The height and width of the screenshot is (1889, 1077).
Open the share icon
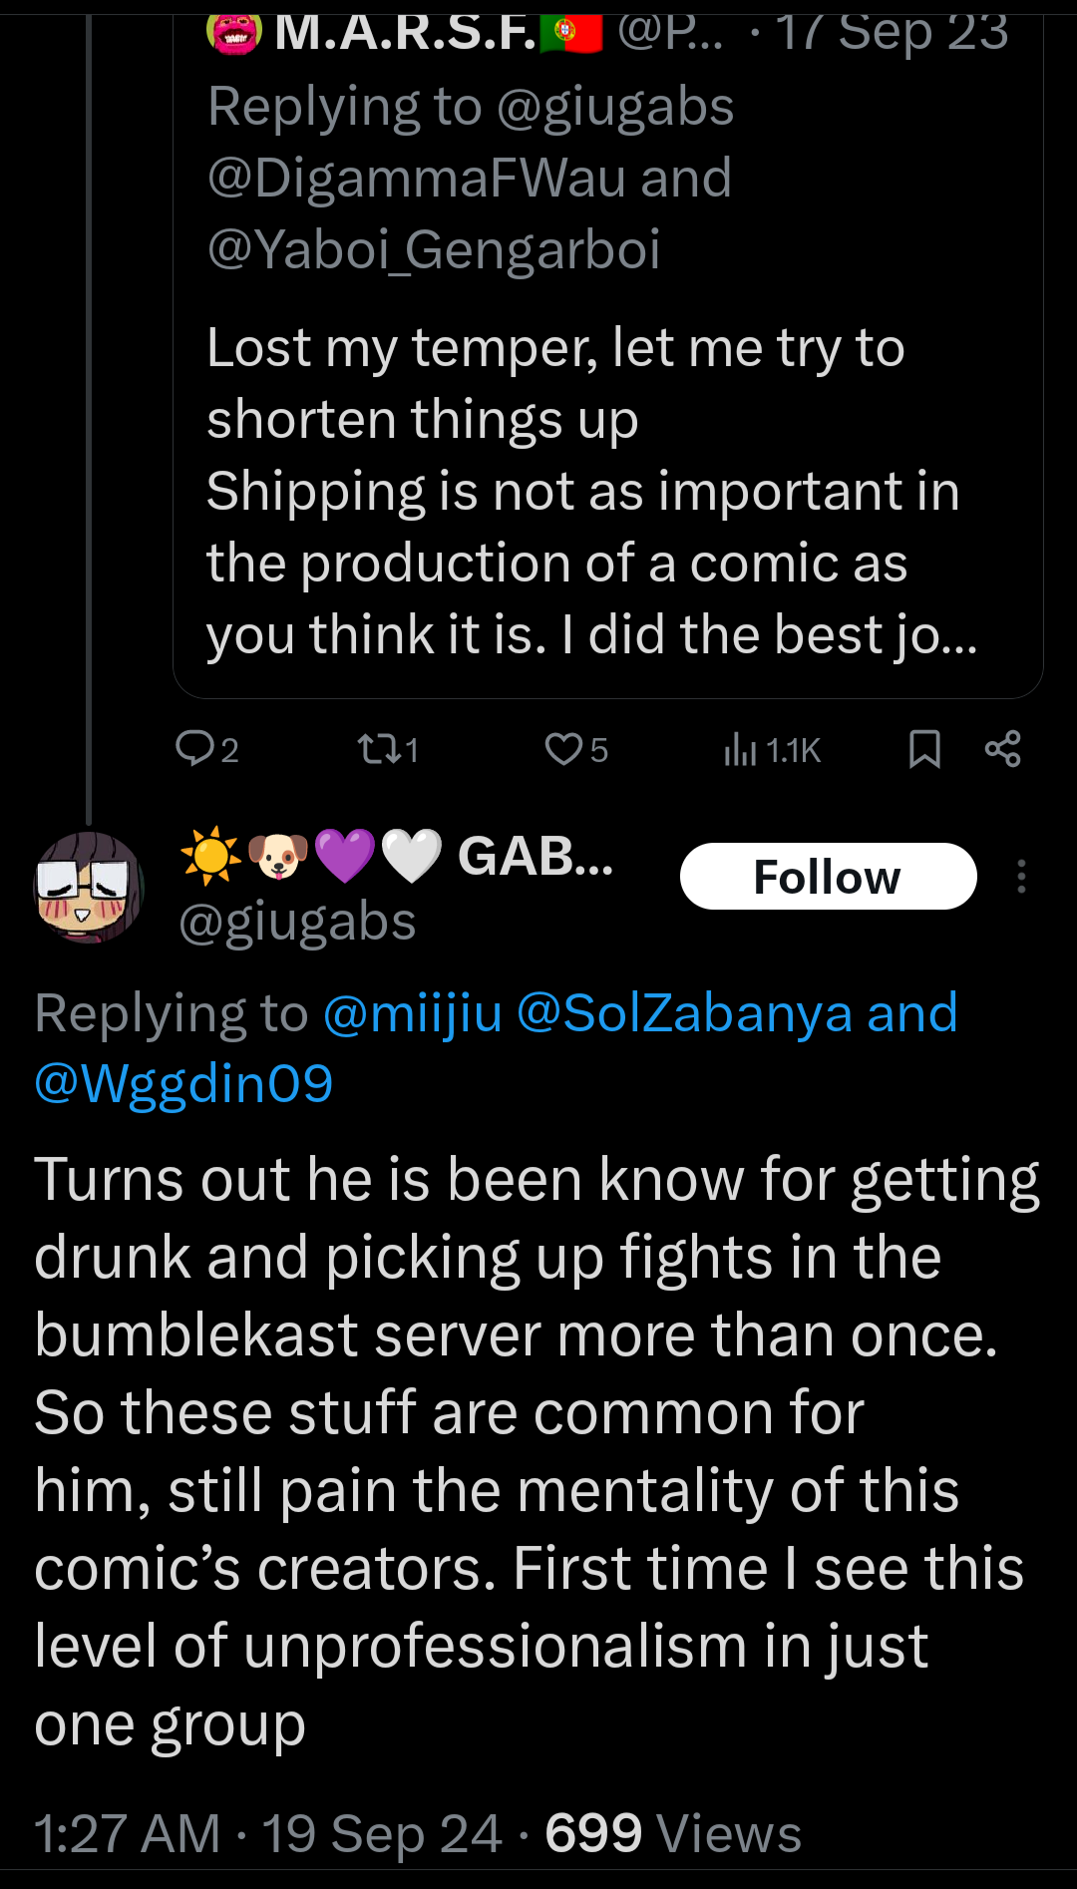(x=1002, y=748)
